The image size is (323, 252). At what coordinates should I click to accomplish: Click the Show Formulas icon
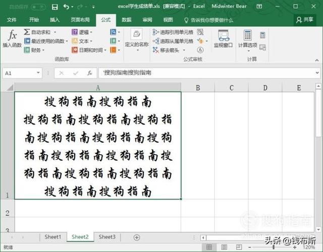point(200,32)
